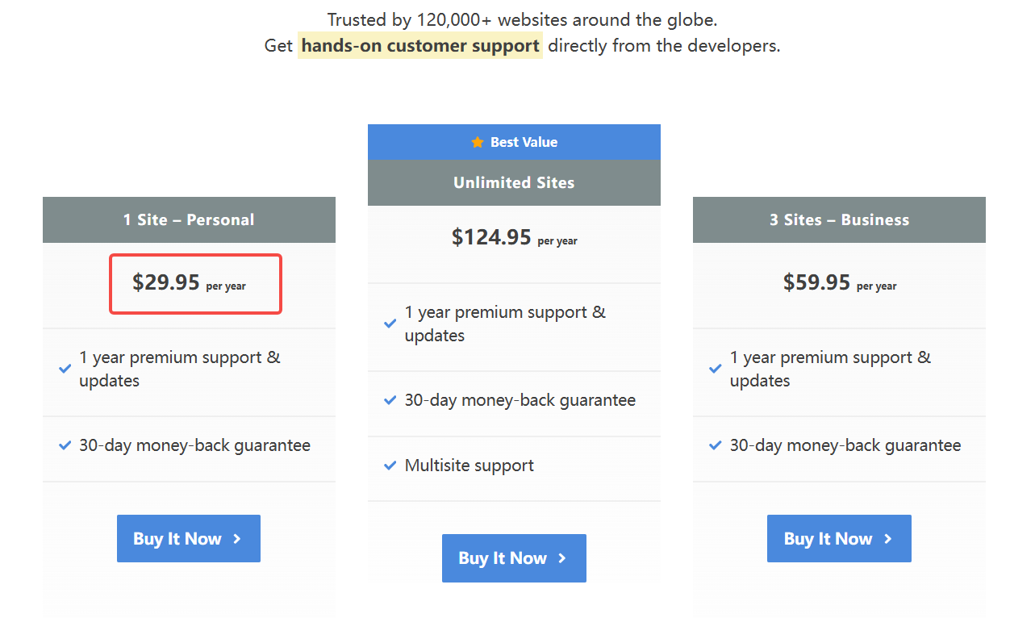Buy the Unlimited Sites plan
Screen dimensions: 1035x618
(514, 558)
